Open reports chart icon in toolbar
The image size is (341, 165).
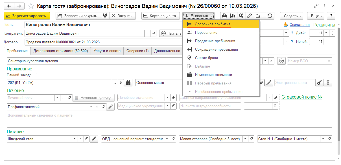pyautogui.click(x=233, y=16)
